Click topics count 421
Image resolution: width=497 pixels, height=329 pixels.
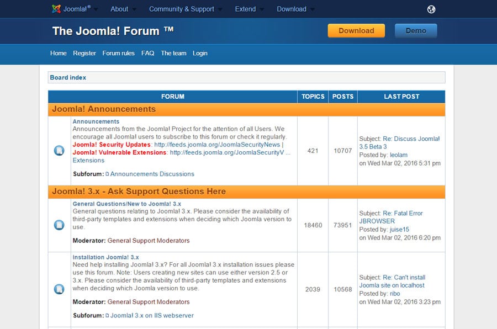(x=313, y=151)
